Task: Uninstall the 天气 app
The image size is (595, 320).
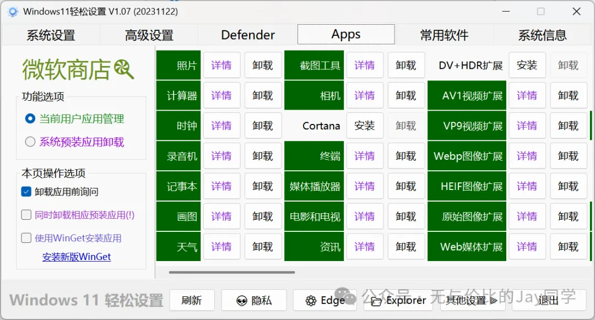Action: [263, 247]
